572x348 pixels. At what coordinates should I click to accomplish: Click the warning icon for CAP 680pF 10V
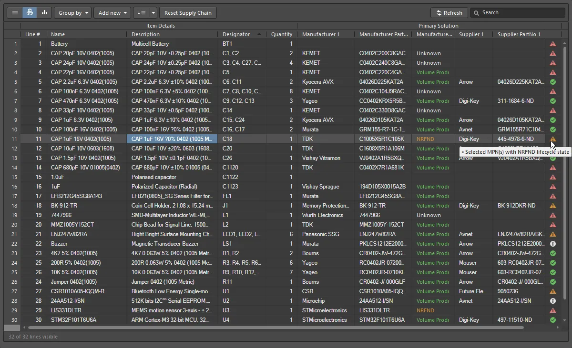coord(553,168)
